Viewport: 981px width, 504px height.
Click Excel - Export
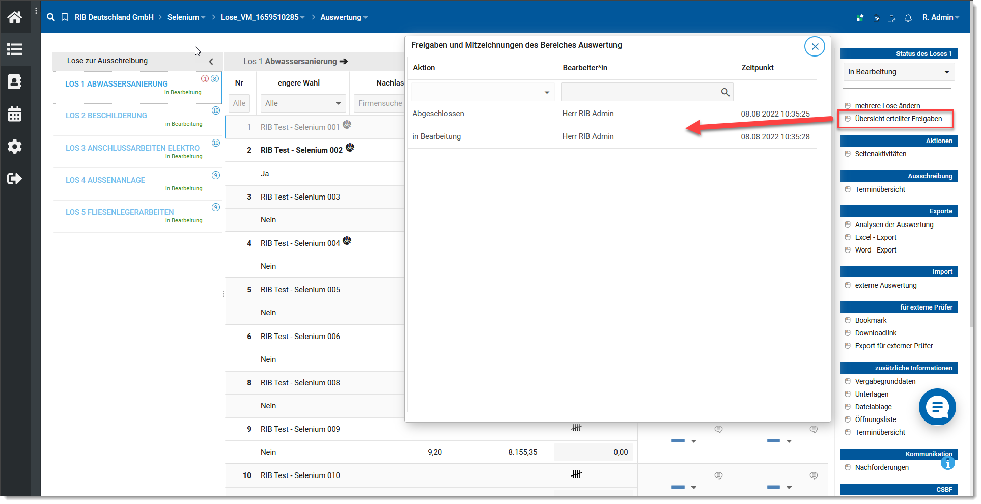pos(876,237)
